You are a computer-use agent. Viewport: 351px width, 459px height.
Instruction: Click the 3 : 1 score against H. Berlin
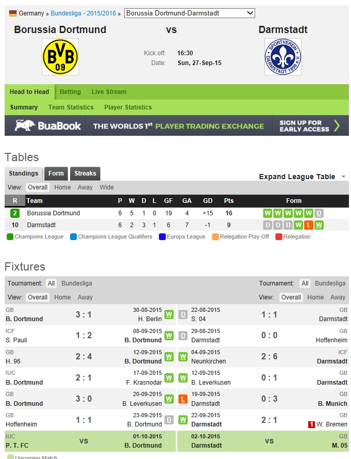(x=85, y=314)
